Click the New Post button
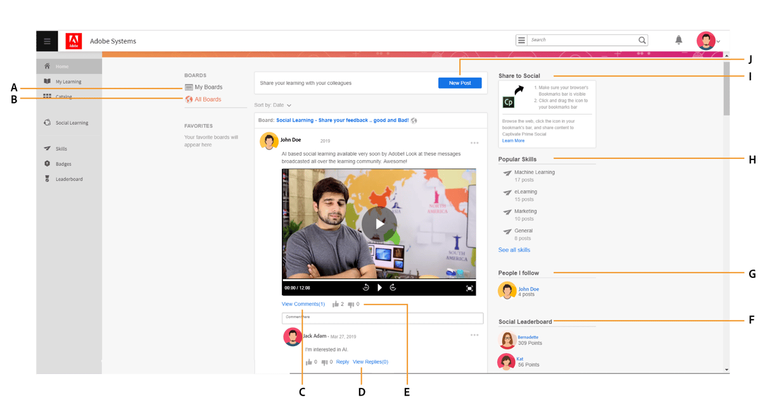 460,83
